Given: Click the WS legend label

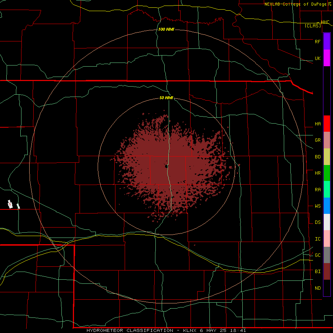Looking at the screenshot, I should 317,206.
